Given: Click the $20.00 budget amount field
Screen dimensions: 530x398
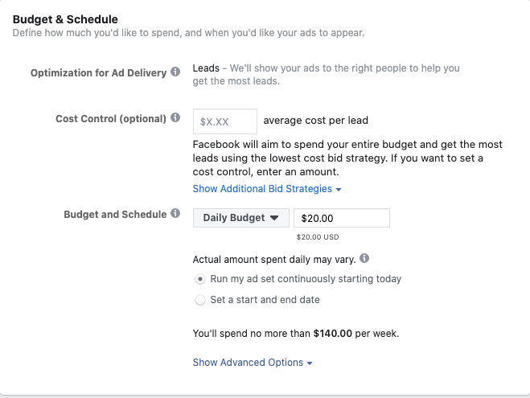Looking at the screenshot, I should pos(341,218).
